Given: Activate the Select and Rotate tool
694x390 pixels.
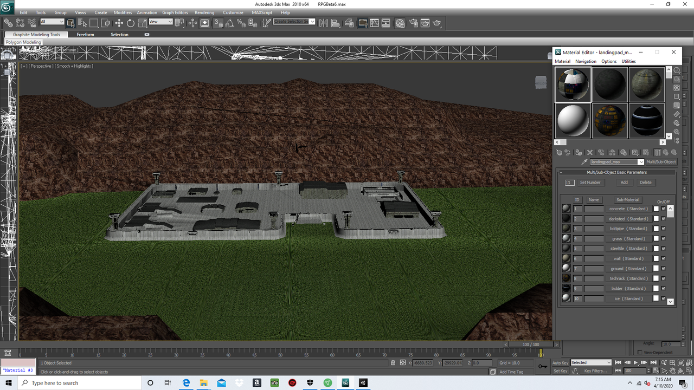Looking at the screenshot, I should pyautogui.click(x=131, y=23).
